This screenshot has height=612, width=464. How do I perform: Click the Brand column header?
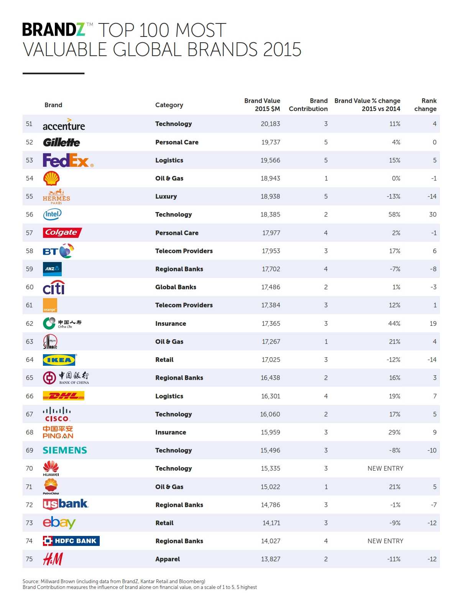click(53, 105)
